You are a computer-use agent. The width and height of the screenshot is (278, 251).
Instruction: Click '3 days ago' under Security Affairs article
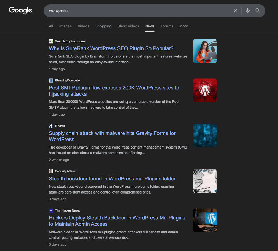click(x=58, y=199)
